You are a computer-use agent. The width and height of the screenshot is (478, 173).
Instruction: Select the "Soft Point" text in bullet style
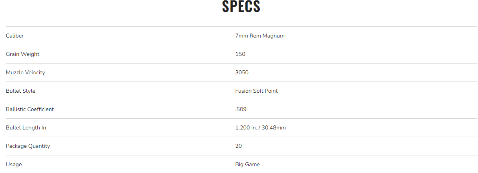(x=265, y=91)
